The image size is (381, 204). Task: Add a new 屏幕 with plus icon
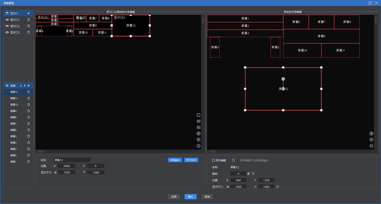[x=29, y=86]
